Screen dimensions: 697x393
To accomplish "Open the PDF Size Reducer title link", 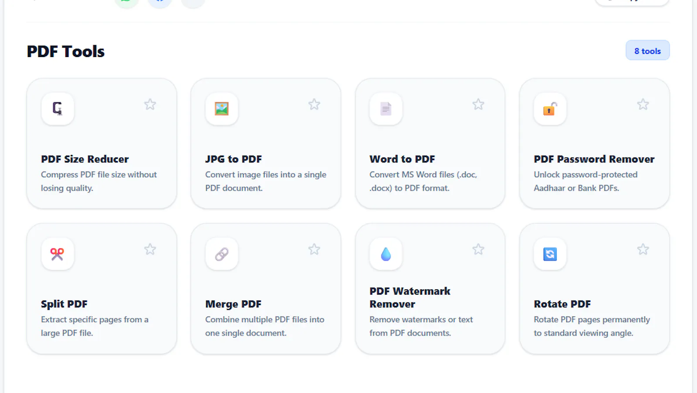I will 85,159.
